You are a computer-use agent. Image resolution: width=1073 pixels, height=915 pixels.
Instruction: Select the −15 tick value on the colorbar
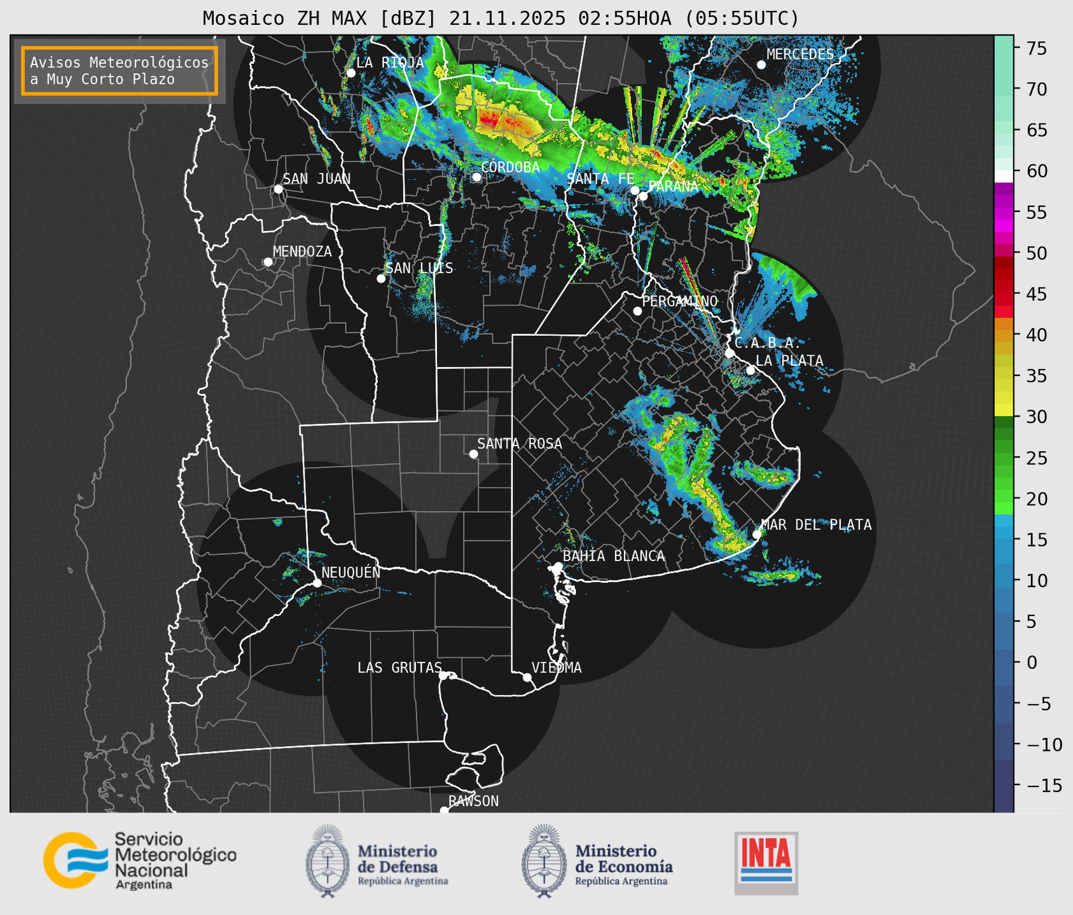point(1044,785)
